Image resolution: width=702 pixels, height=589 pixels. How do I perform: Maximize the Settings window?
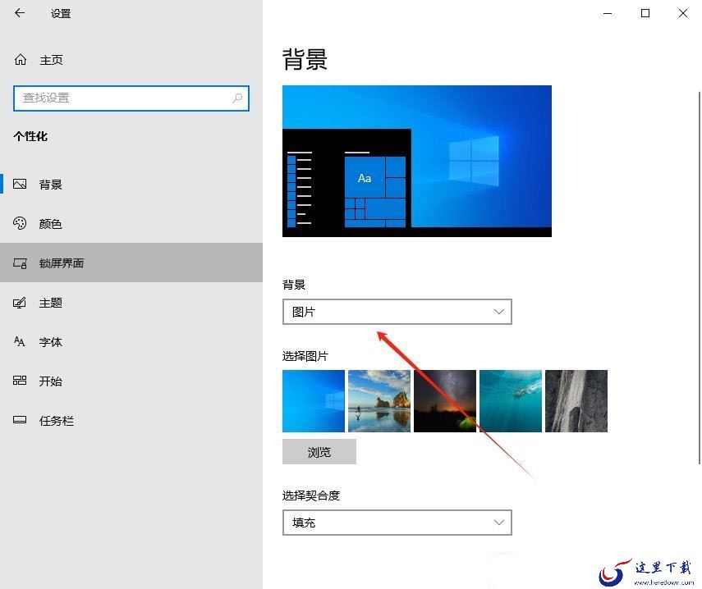point(645,13)
